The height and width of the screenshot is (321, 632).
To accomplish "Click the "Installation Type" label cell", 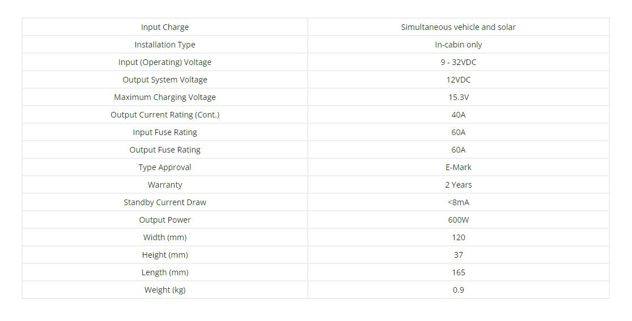I will pyautogui.click(x=164, y=45).
